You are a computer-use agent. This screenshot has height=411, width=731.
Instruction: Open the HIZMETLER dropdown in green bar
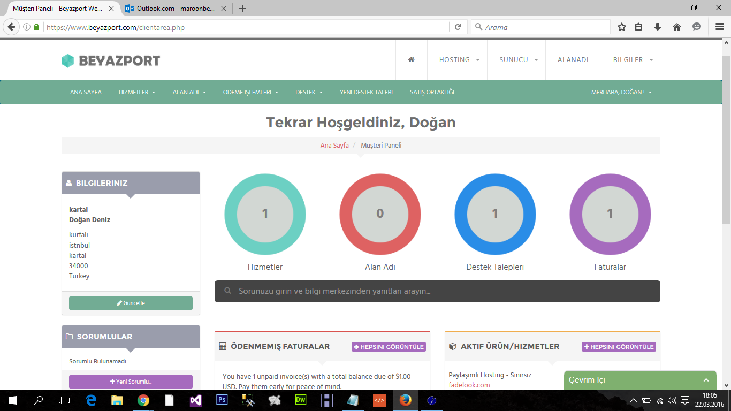[x=137, y=92]
